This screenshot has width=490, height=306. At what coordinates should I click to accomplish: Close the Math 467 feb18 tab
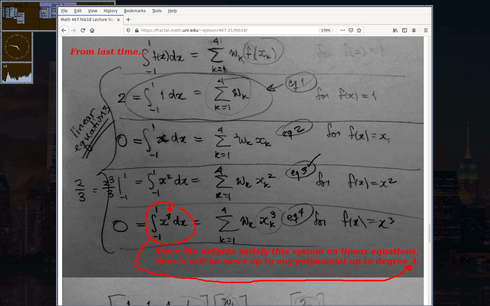pos(118,20)
